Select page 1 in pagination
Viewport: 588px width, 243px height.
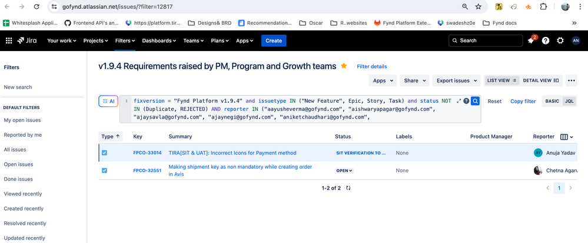tap(559, 188)
